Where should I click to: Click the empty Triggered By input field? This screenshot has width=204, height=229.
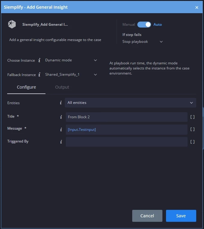click(127, 142)
